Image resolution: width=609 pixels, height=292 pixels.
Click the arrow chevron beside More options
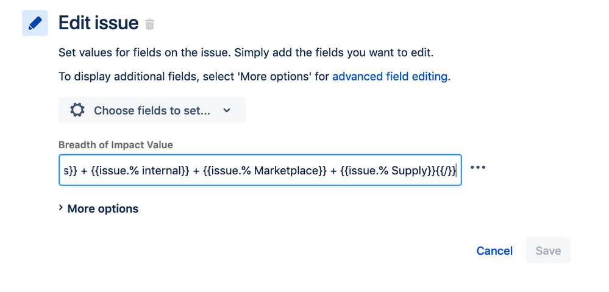(x=60, y=208)
